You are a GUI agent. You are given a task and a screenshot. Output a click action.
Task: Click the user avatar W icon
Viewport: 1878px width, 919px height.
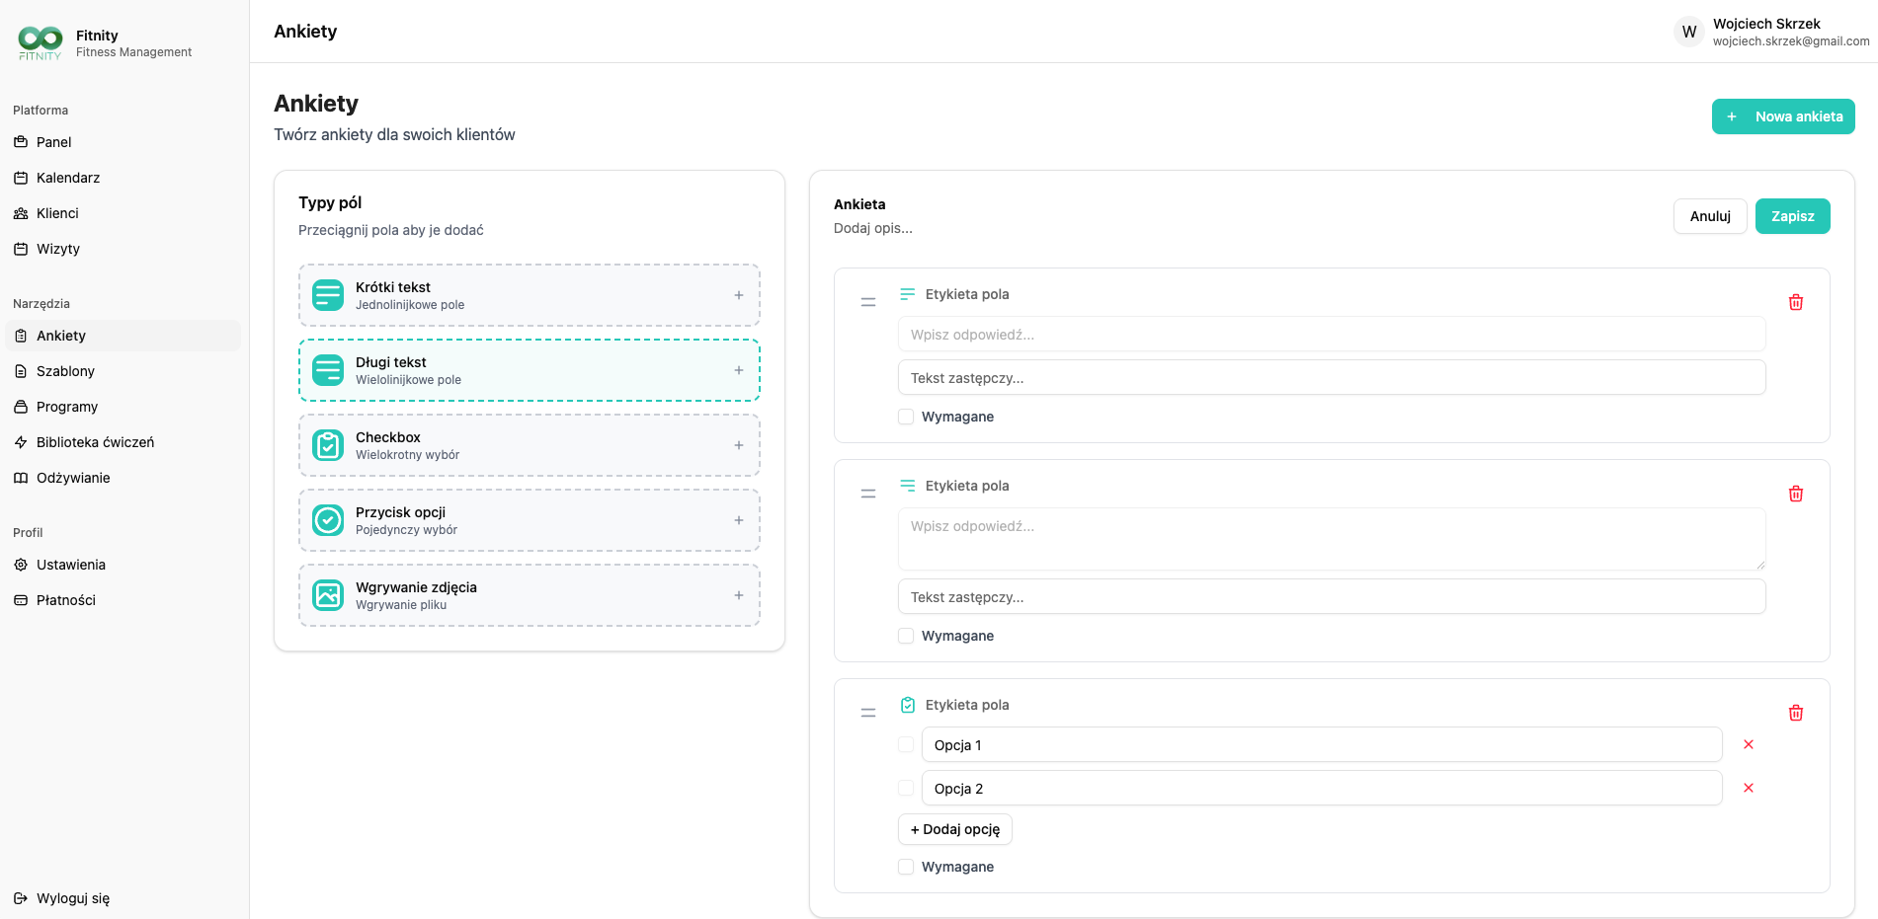coord(1688,32)
